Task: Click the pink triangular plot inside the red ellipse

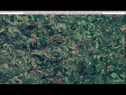Action: (68, 50)
